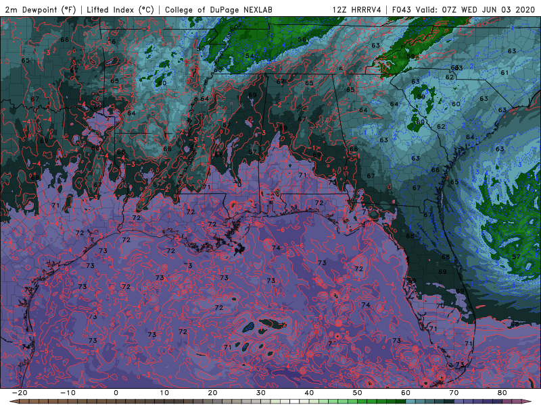Click the brown left arrow end of color bar
541x405 pixels.
click(14, 402)
